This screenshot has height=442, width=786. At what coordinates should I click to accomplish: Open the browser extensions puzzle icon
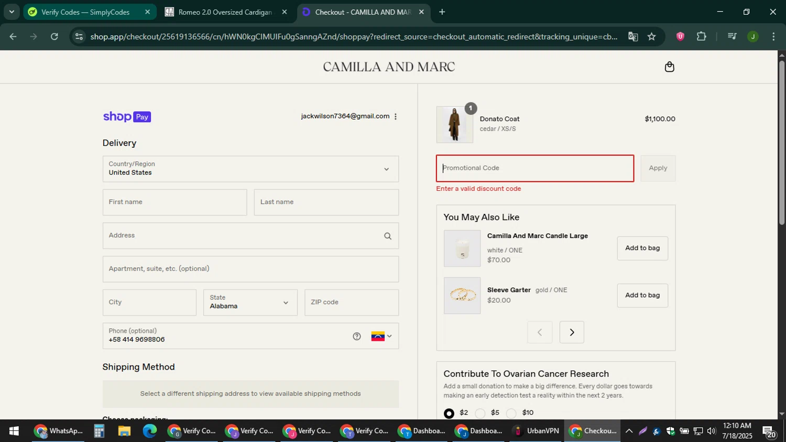[x=701, y=37]
